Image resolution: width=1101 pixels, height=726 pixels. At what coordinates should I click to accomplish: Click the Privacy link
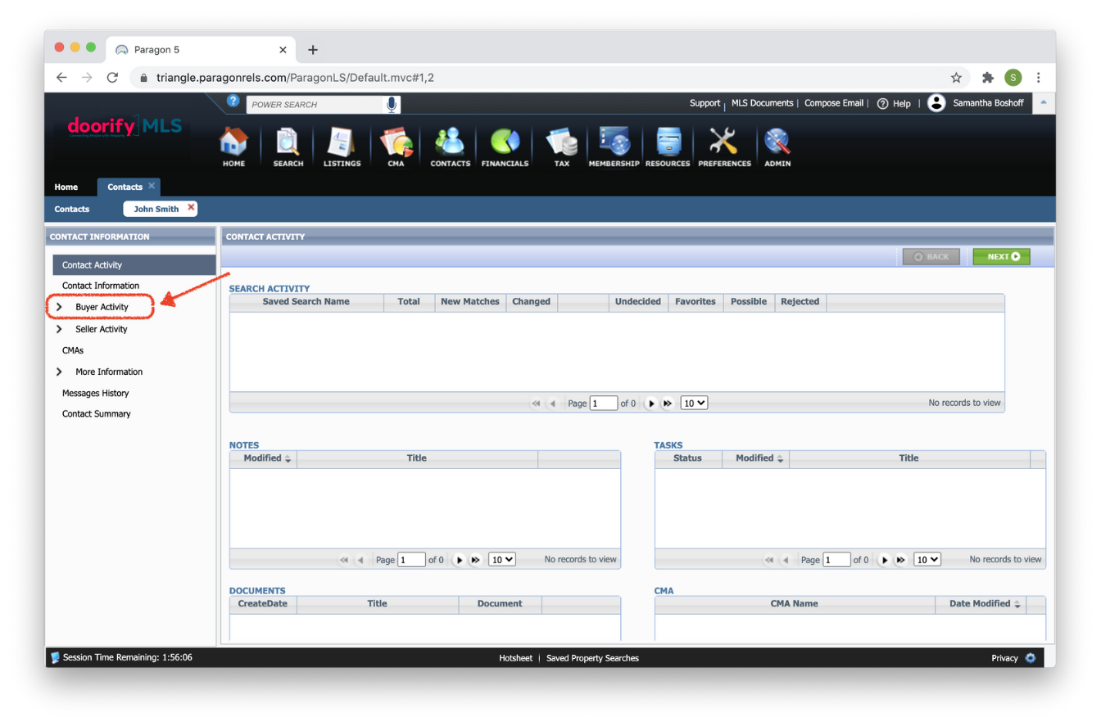tap(1004, 658)
